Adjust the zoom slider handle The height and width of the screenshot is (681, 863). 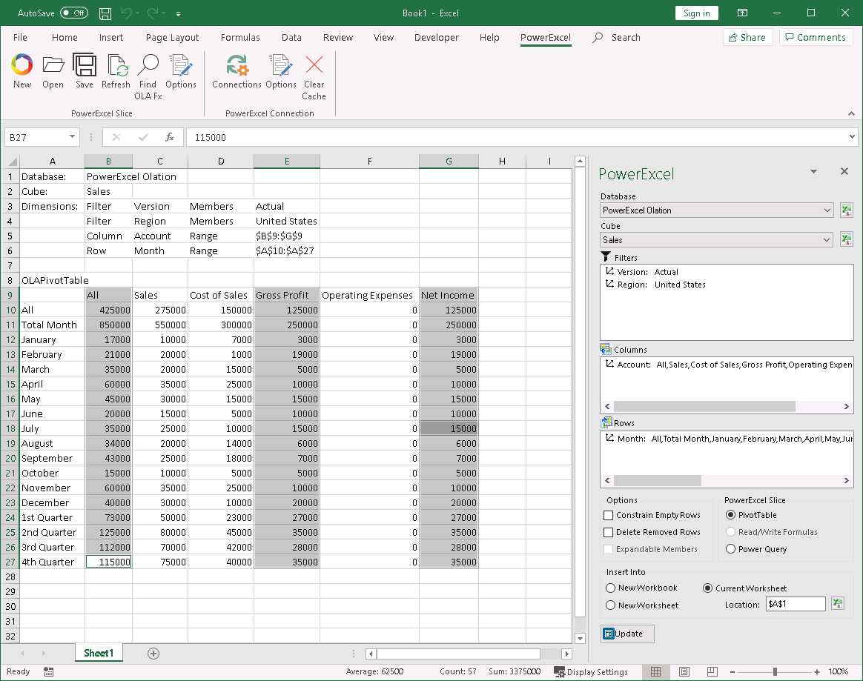[x=775, y=671]
